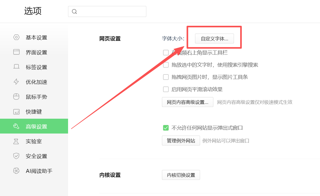The width and height of the screenshot is (320, 196).
Task: Click the mouse icon beside 鼠标手势
Action: click(x=16, y=97)
